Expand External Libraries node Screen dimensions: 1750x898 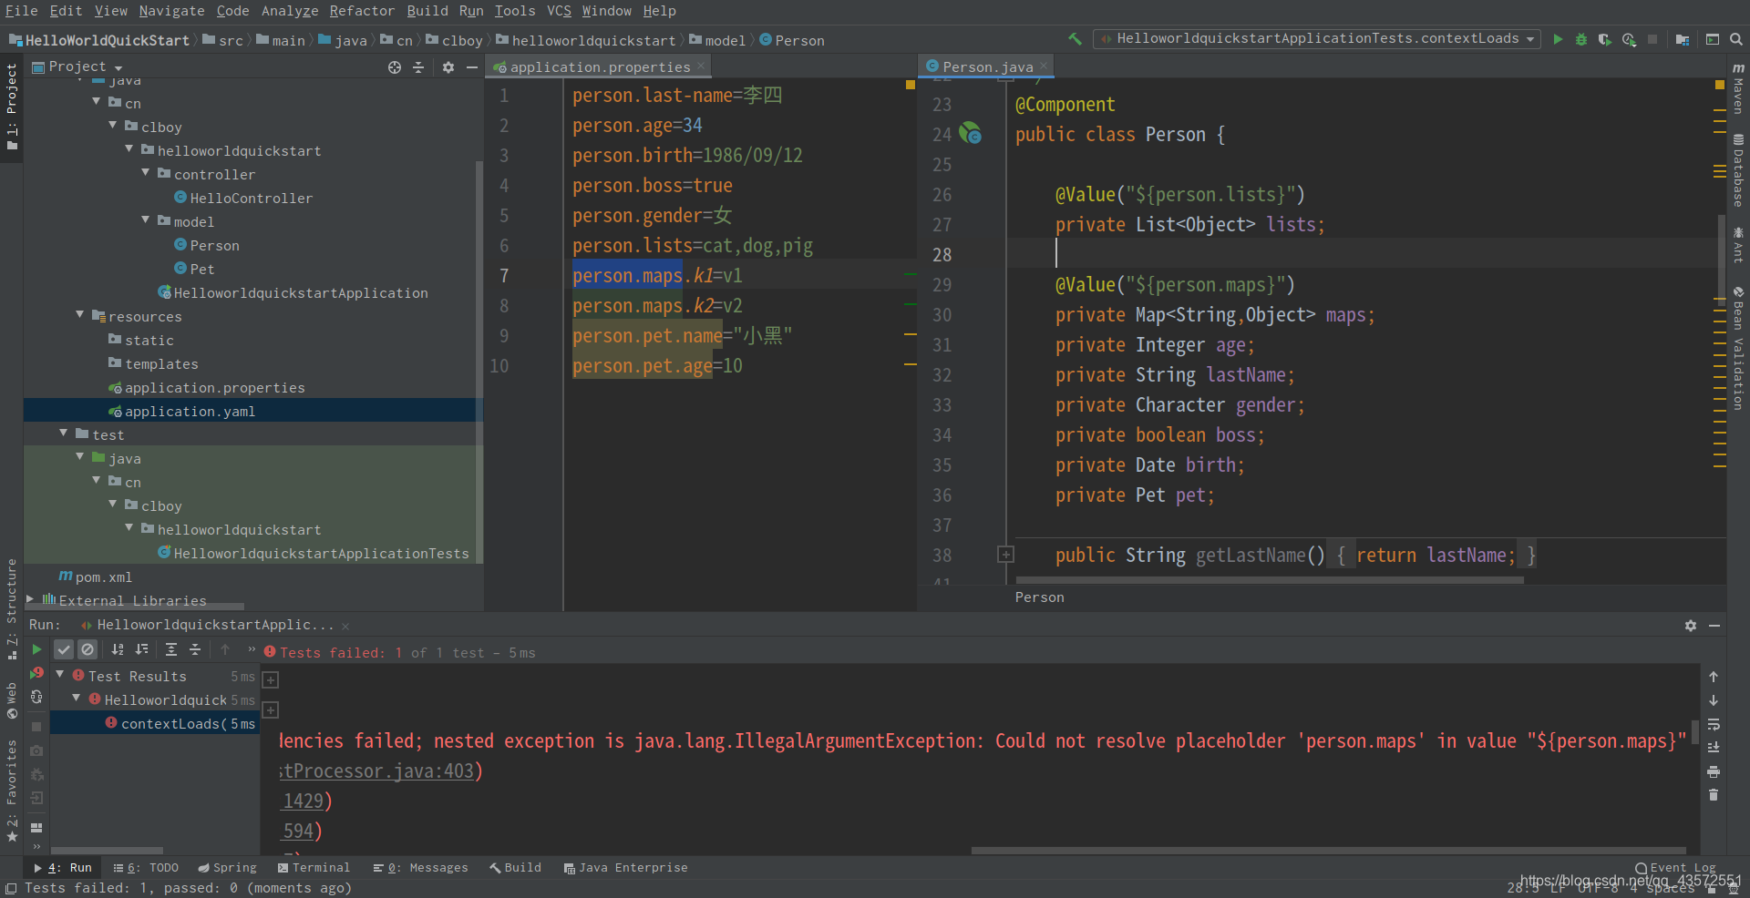(x=31, y=598)
